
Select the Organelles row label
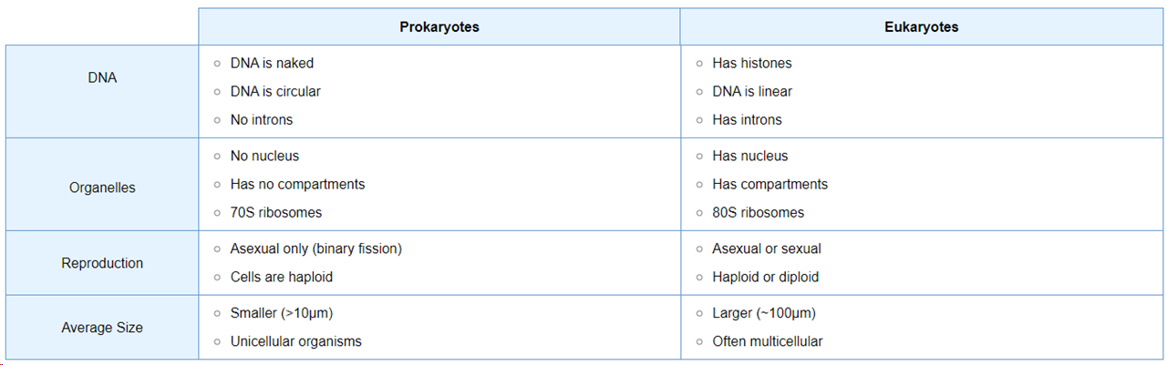[102, 188]
